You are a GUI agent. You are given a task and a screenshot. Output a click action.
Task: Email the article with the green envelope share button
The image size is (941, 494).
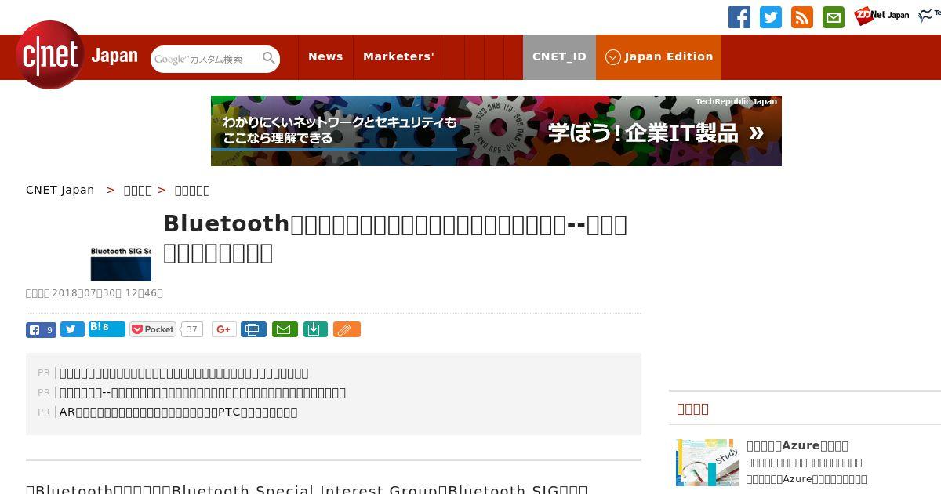pos(285,330)
